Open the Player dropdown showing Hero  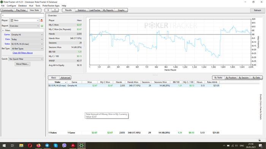pos(24,20)
